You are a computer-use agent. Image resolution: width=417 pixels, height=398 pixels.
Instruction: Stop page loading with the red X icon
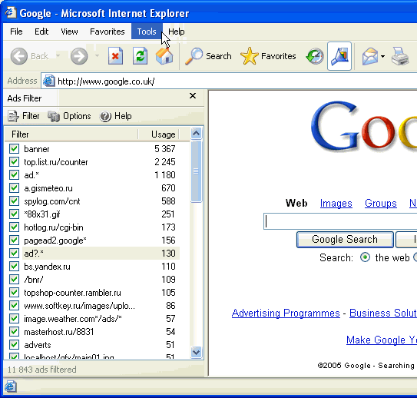[115, 56]
